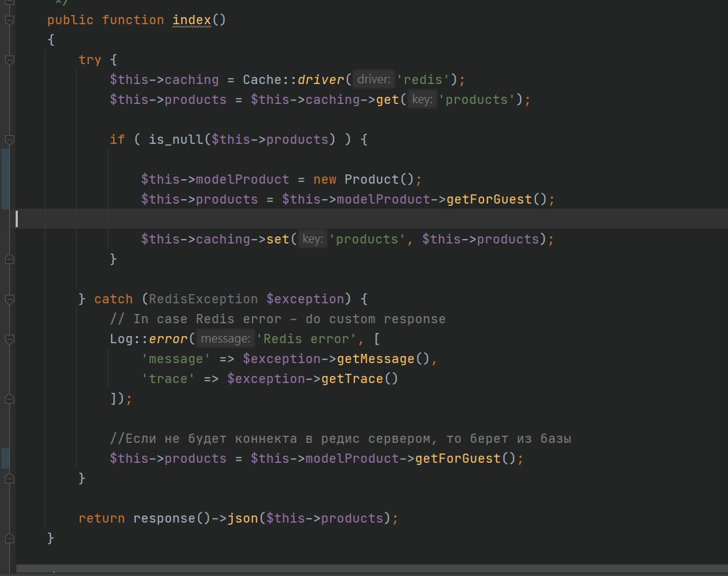728x576 pixels.
Task: Click the key: hint in get() call
Action: 422,100
